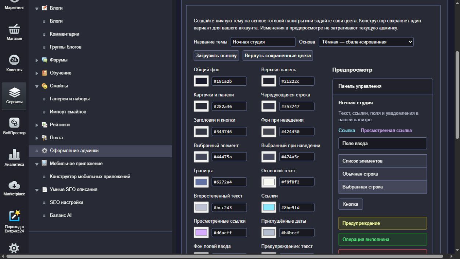Click the Оформление админки gear icon
The image size is (460, 259).
44,151
